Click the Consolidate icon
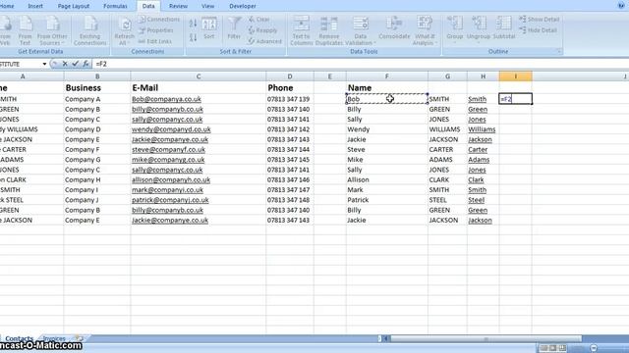Screen dimensions: 629x353 tap(394, 28)
